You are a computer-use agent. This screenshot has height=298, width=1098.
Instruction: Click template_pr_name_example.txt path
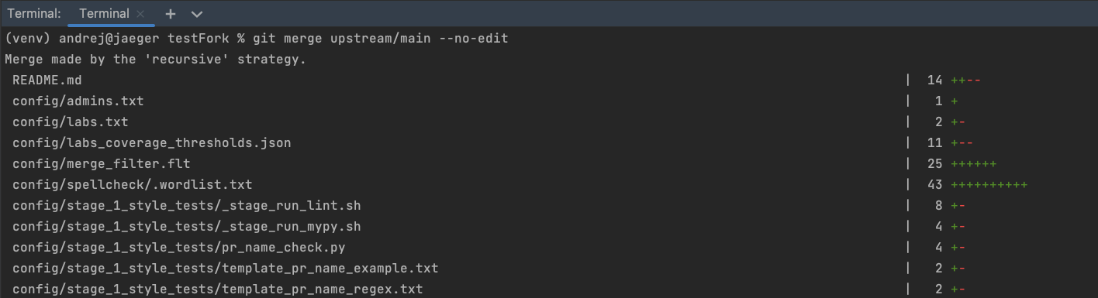coord(226,268)
